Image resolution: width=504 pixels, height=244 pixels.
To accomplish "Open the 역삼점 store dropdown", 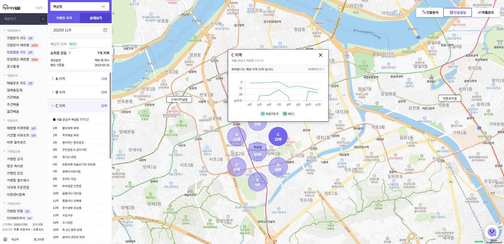I will tap(80, 6).
